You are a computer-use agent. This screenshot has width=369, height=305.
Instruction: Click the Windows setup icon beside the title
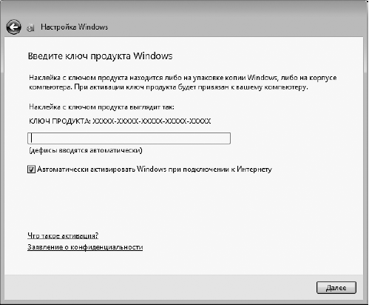click(30, 27)
